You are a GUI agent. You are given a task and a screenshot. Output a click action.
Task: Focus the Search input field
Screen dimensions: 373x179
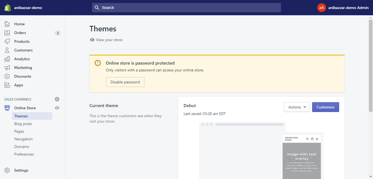pos(186,8)
